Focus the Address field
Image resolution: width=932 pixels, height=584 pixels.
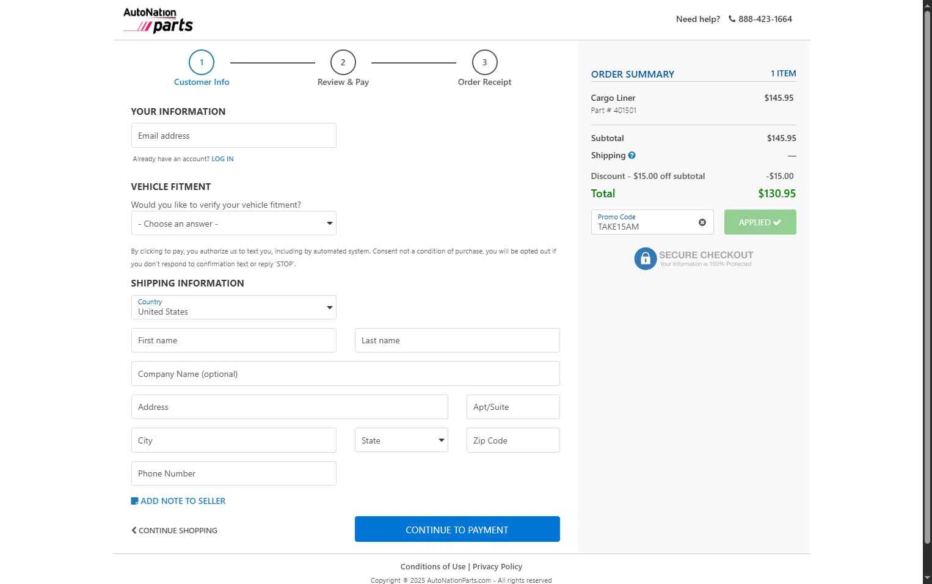click(x=289, y=407)
